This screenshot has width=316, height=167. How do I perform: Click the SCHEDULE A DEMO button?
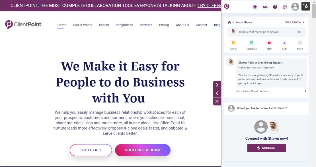click(x=143, y=150)
